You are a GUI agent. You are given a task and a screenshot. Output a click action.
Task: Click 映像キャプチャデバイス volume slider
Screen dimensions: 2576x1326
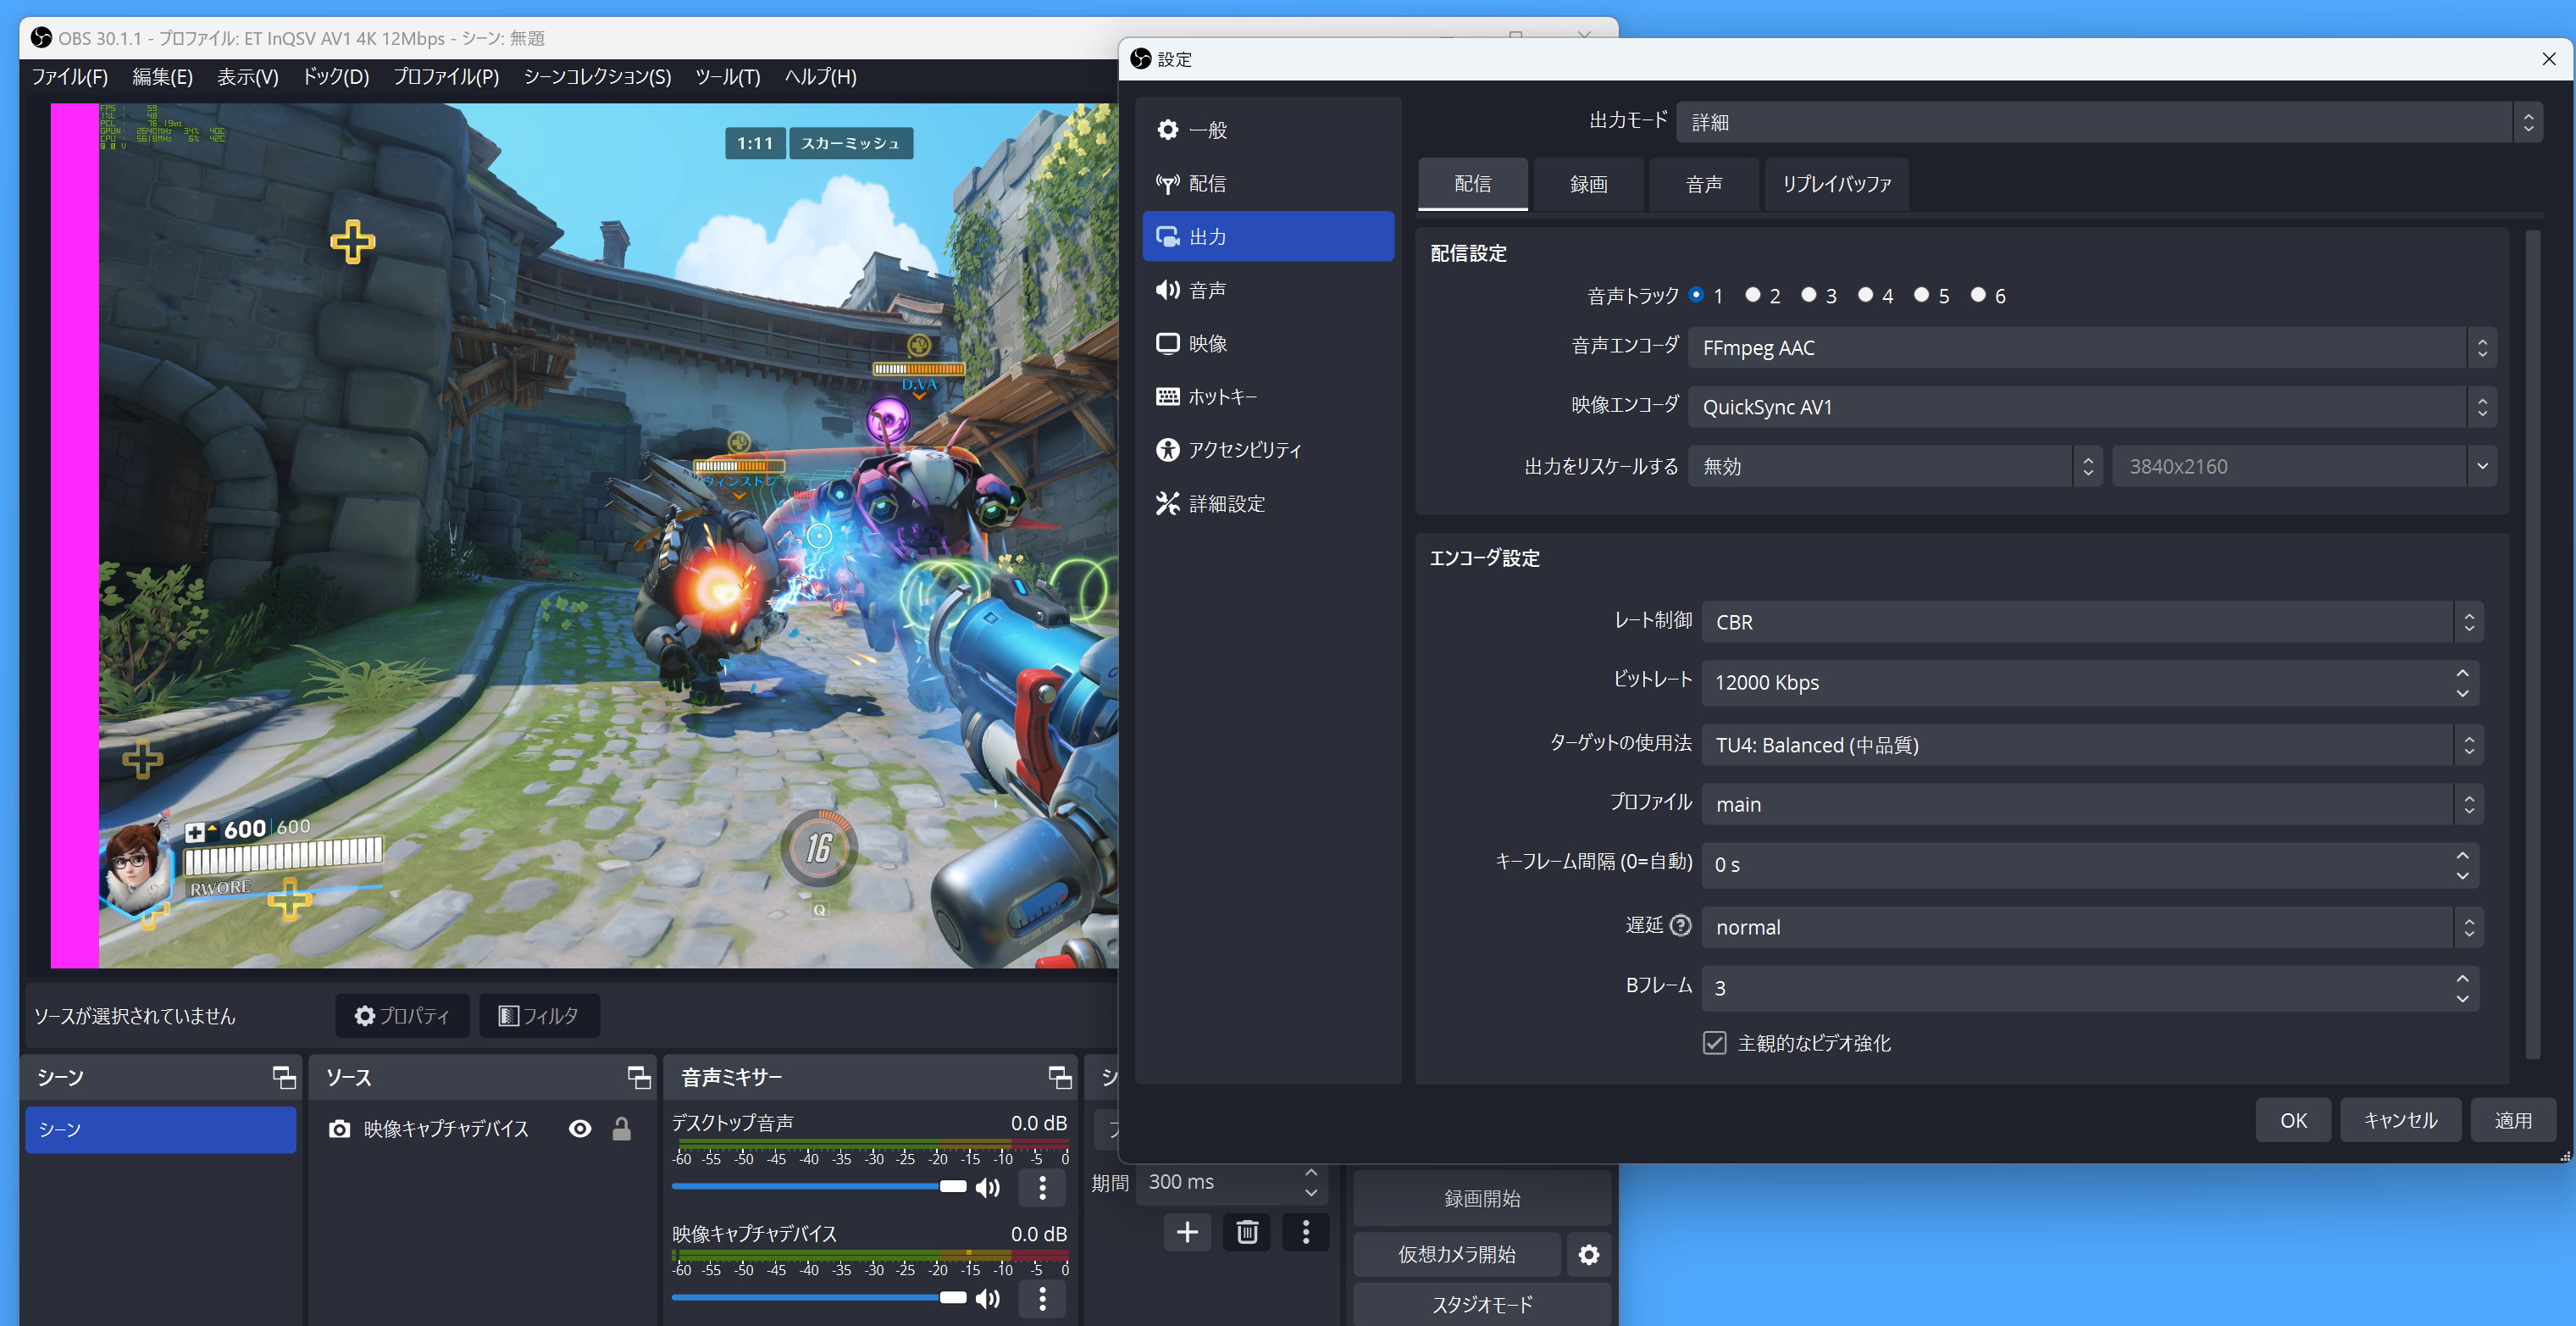click(x=820, y=1298)
